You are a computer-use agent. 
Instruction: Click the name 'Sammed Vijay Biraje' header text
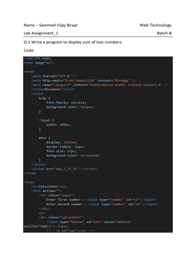pyautogui.click(x=58, y=25)
